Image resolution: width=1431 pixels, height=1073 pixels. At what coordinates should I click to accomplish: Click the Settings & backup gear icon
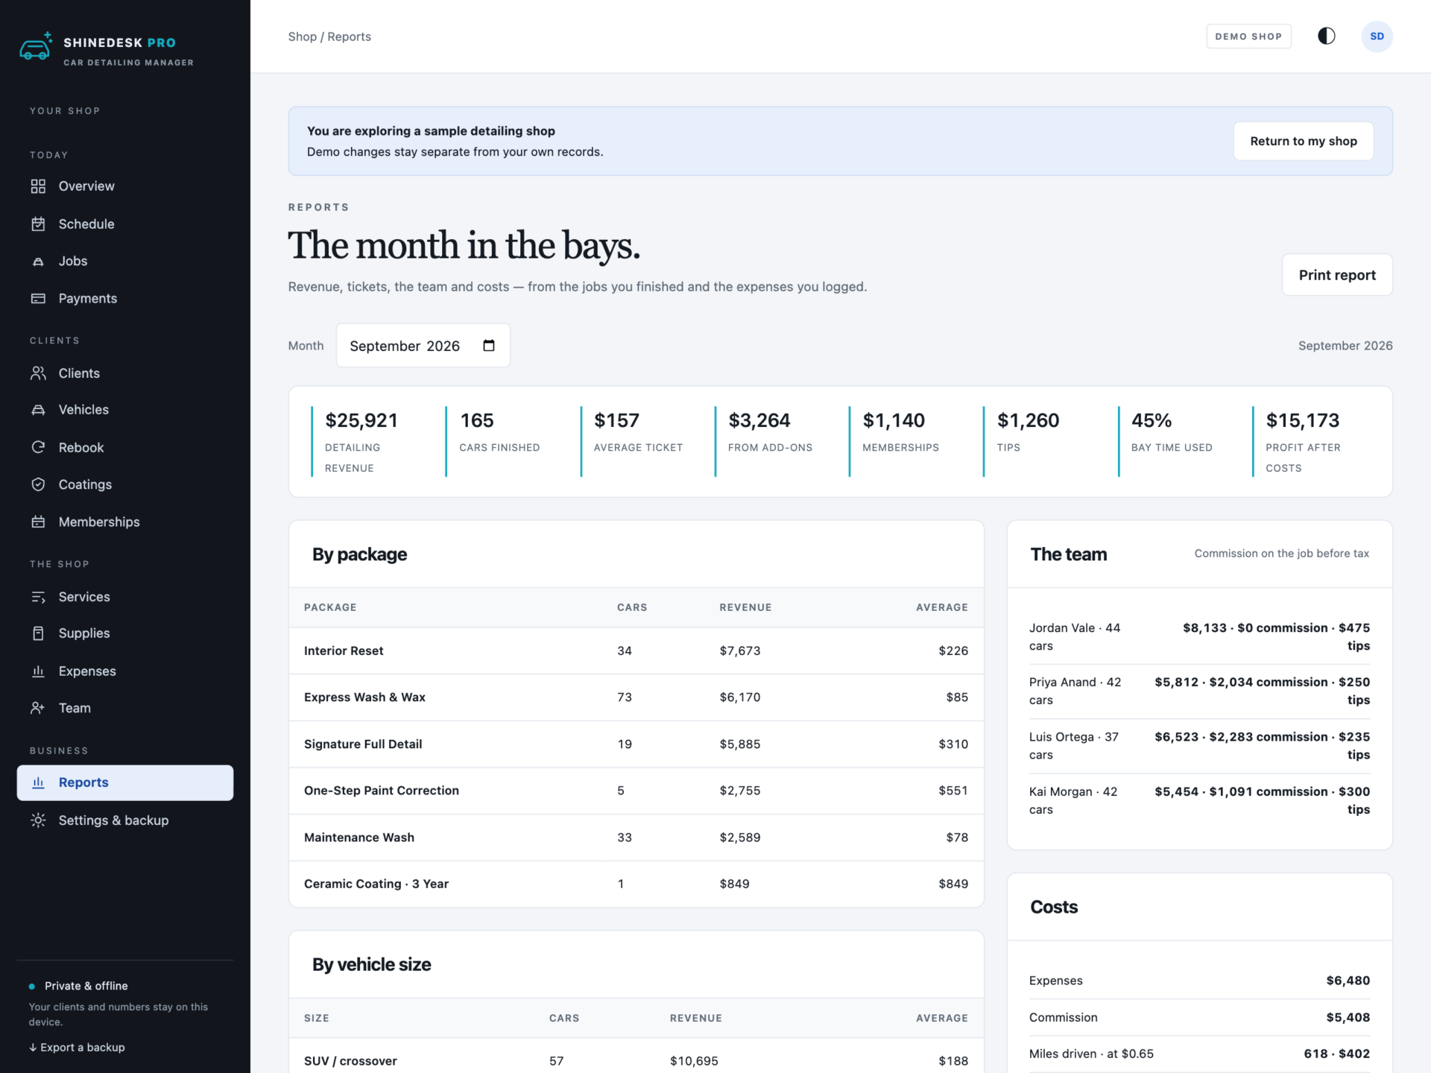pos(38,820)
